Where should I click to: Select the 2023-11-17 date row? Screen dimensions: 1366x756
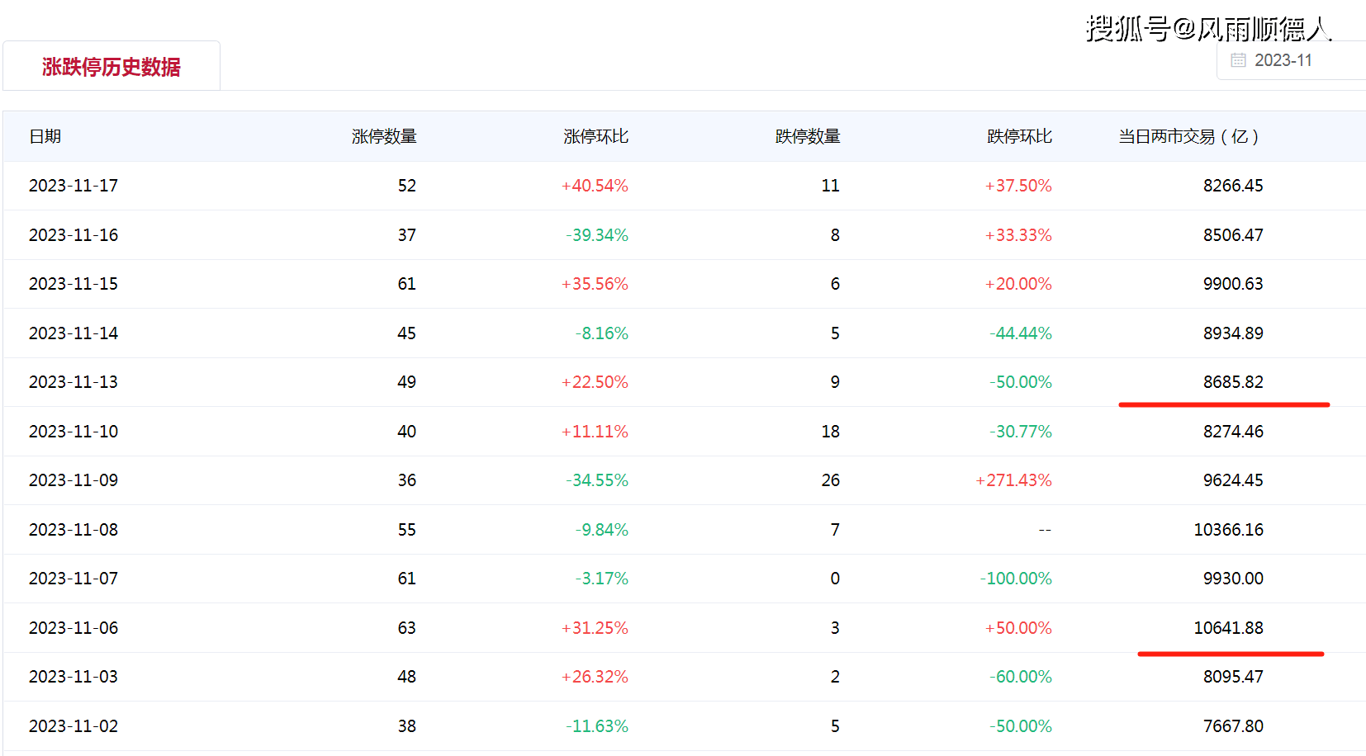click(74, 186)
